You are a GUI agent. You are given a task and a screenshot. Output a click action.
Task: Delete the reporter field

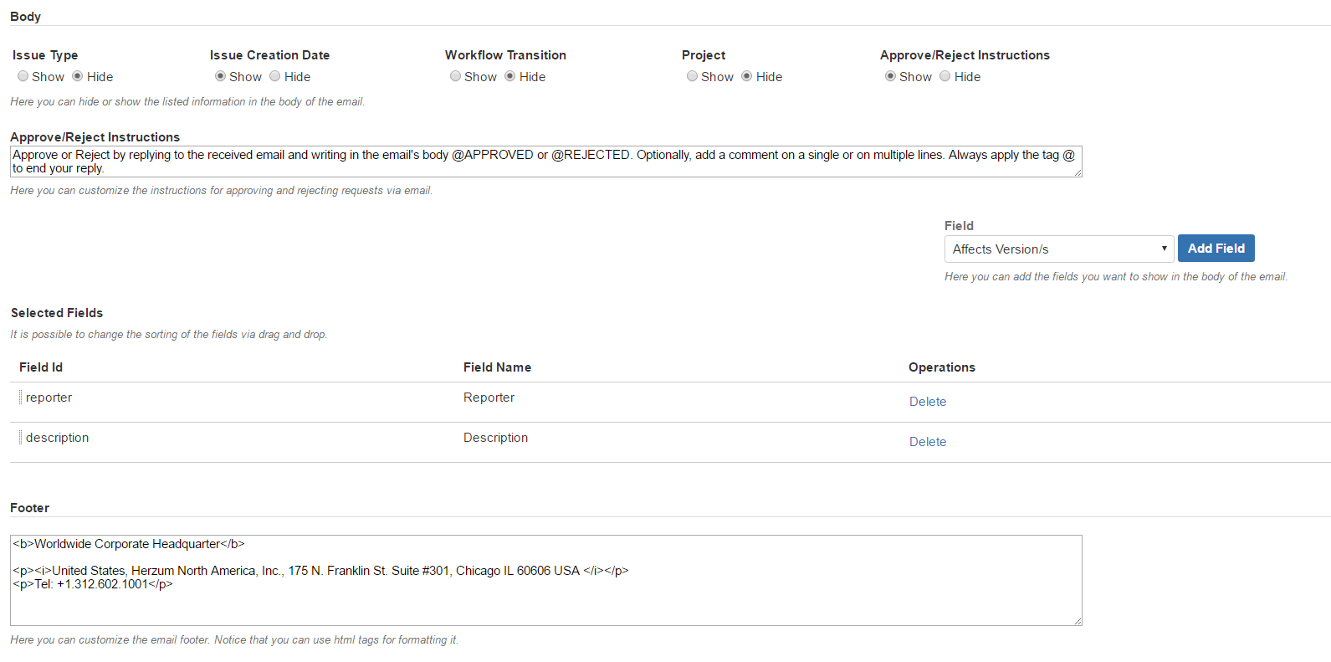(x=927, y=402)
